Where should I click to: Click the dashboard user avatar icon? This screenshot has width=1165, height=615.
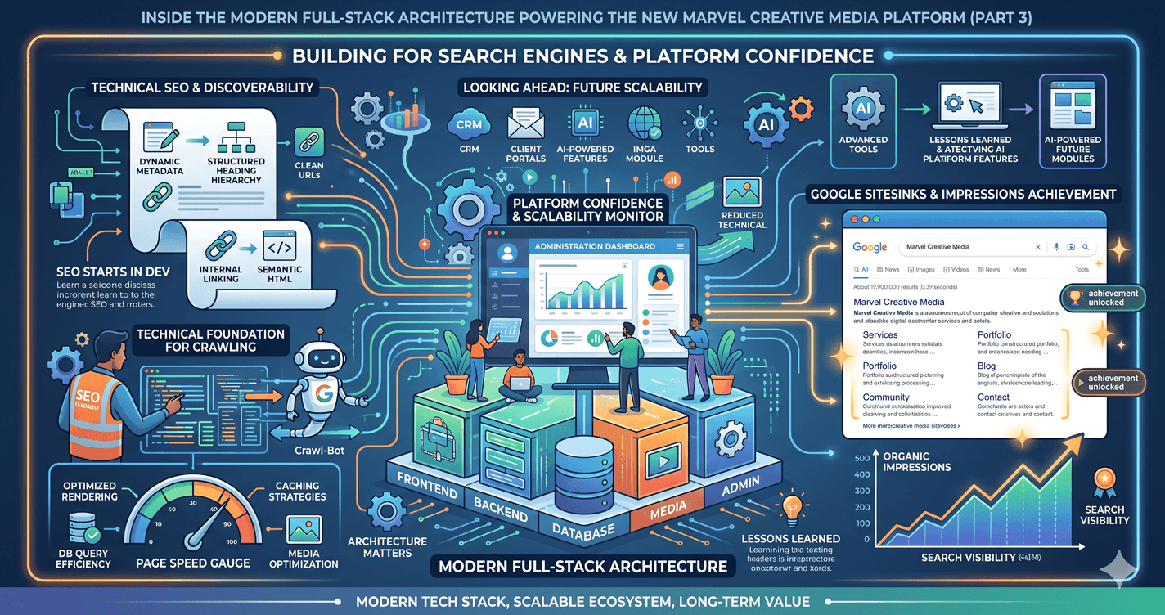pos(506,252)
